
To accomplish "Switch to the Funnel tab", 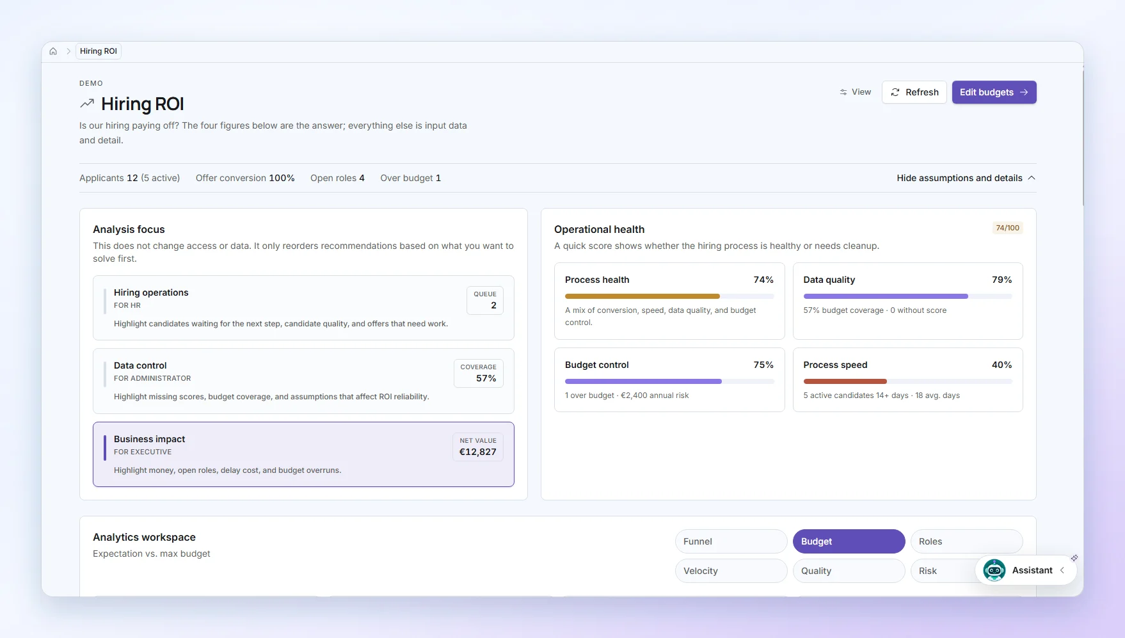I will [731, 541].
